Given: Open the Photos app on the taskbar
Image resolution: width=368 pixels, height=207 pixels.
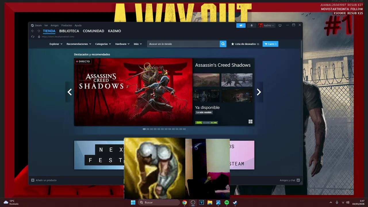Looking at the screenshot, I should [218, 202].
